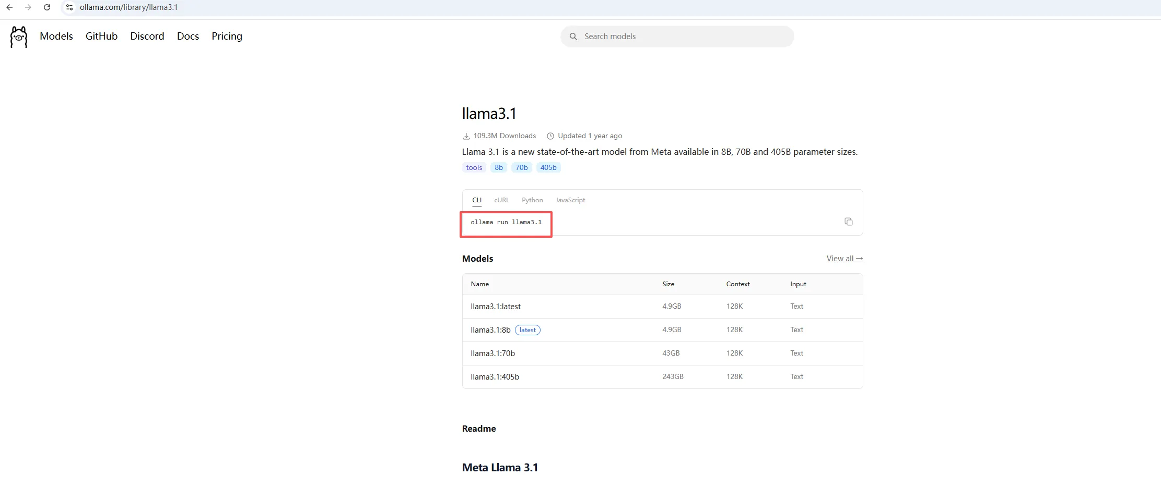Click 128K context for llama3.1:70b
This screenshot has width=1161, height=488.
point(734,353)
